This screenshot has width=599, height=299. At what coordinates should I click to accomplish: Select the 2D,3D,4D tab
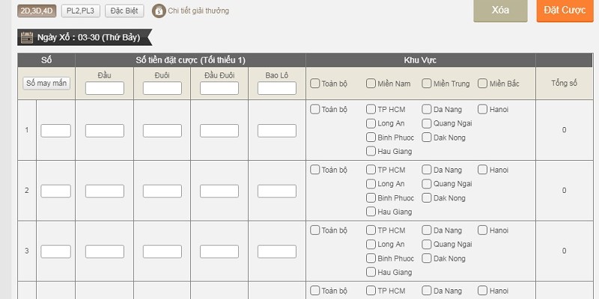37,10
